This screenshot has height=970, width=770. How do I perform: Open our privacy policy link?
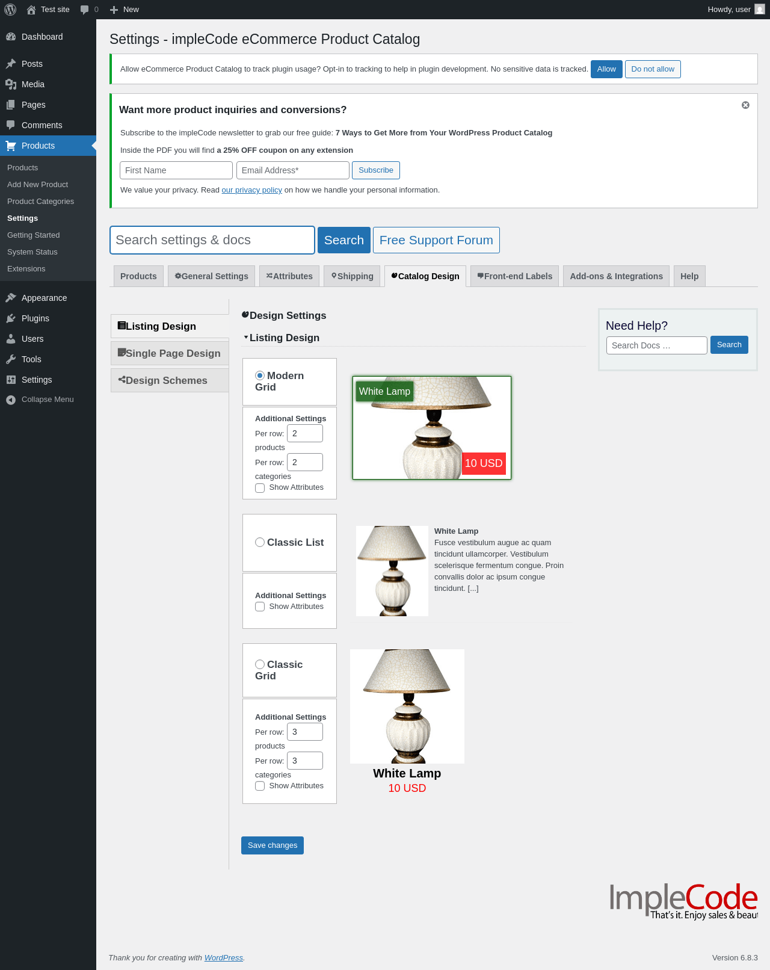tap(251, 190)
